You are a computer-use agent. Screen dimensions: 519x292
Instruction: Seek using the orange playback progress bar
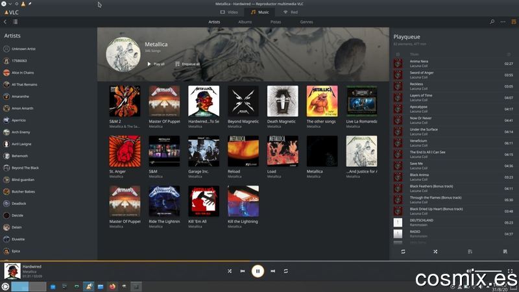[x=259, y=262]
